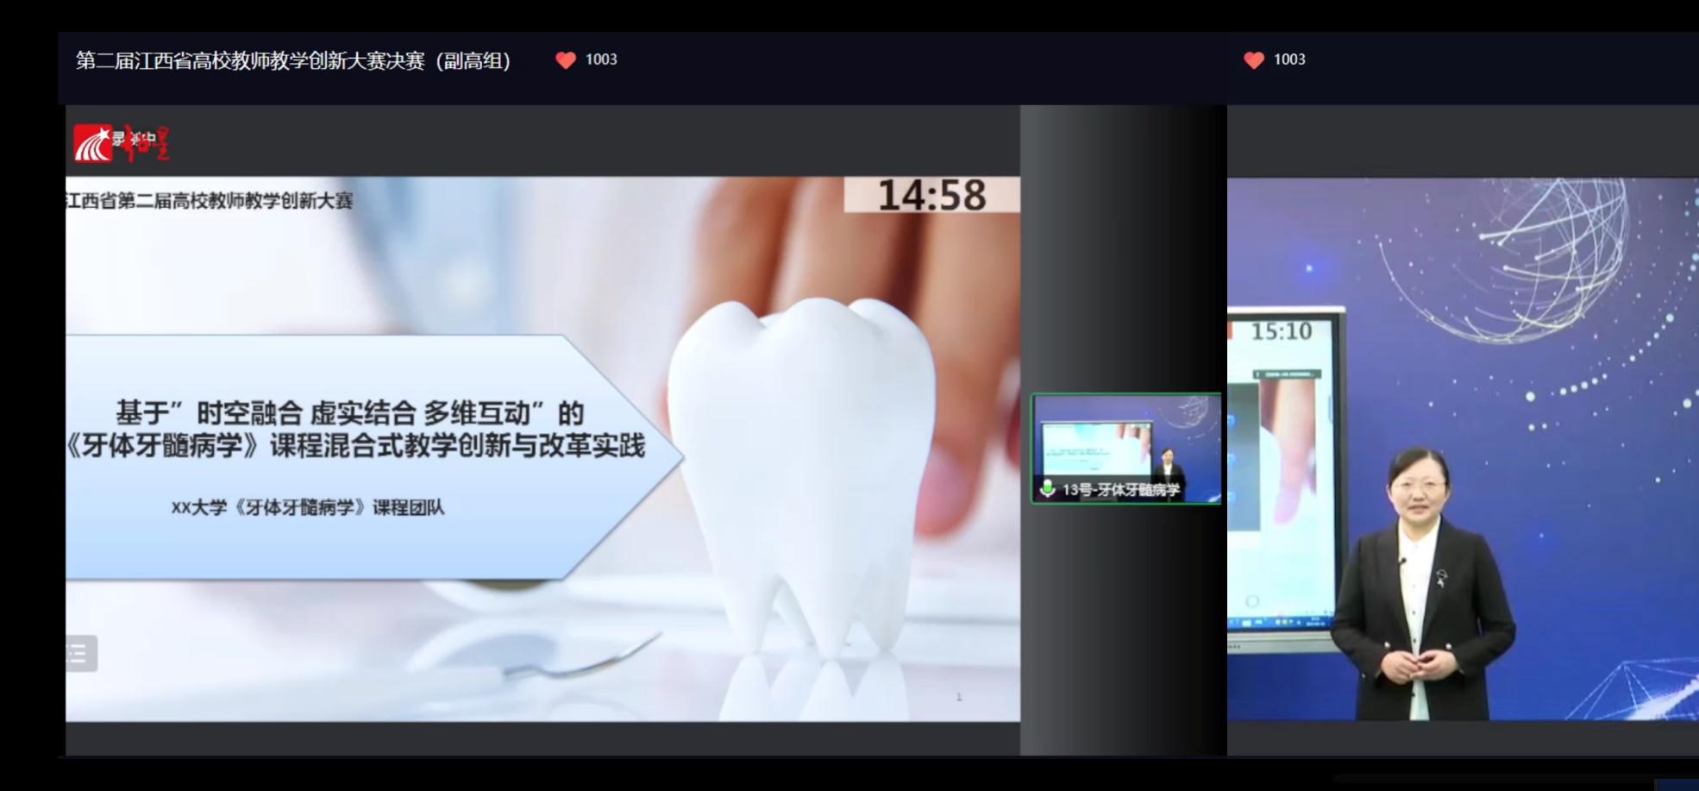Open the slide outline list icon
Viewport: 1699px width, 791px height.
(79, 654)
